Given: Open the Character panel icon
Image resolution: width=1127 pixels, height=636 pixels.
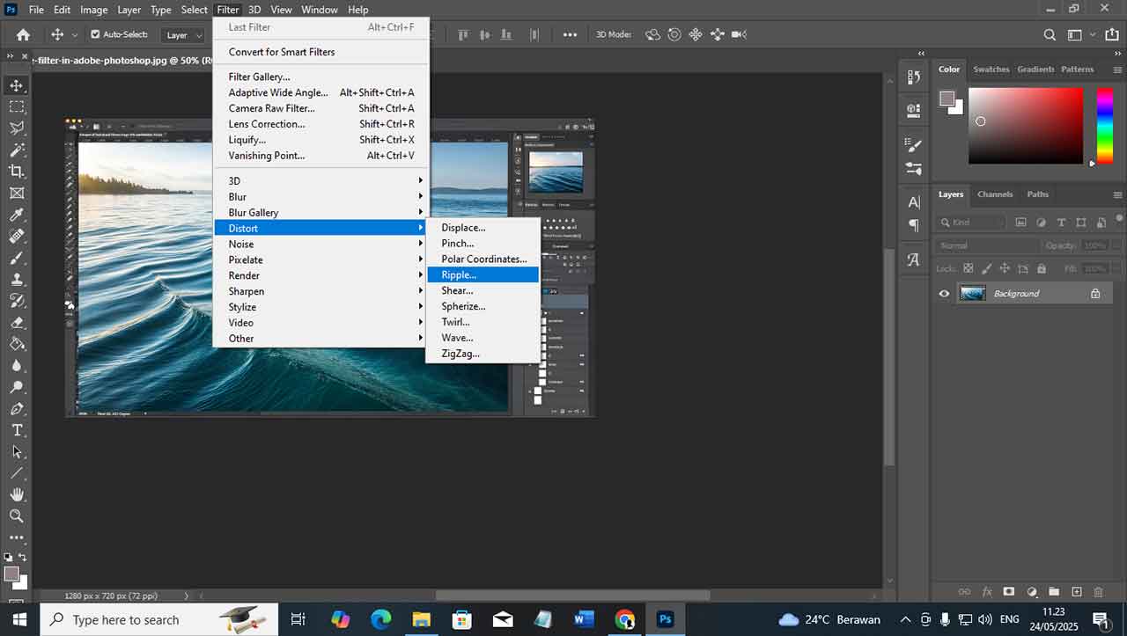Looking at the screenshot, I should click(913, 201).
